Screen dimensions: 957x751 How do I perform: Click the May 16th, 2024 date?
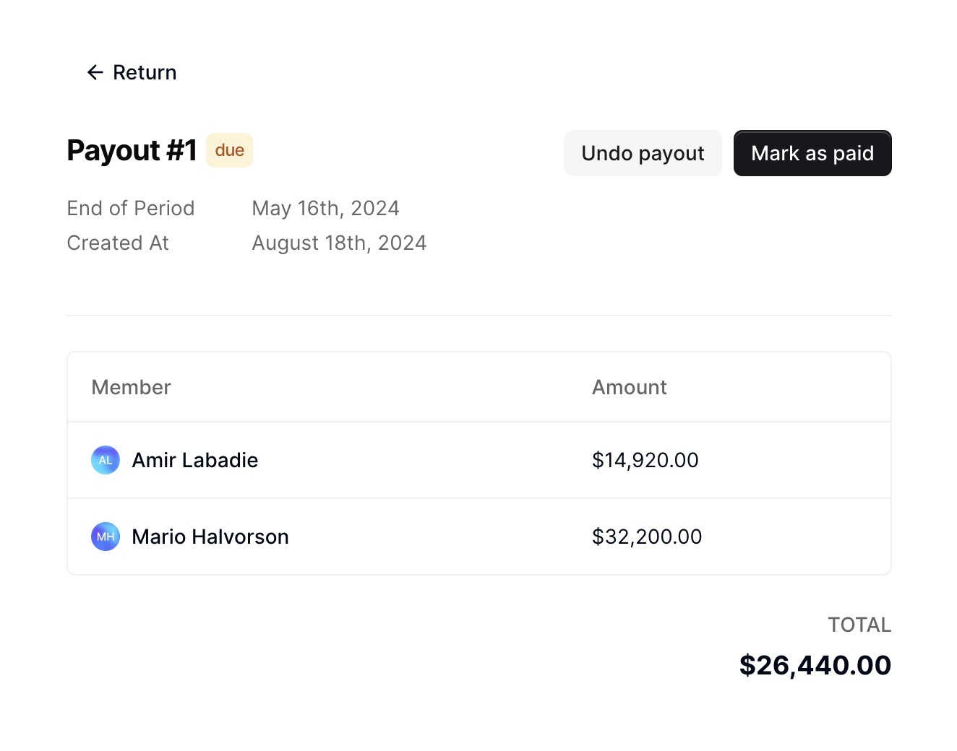point(325,208)
